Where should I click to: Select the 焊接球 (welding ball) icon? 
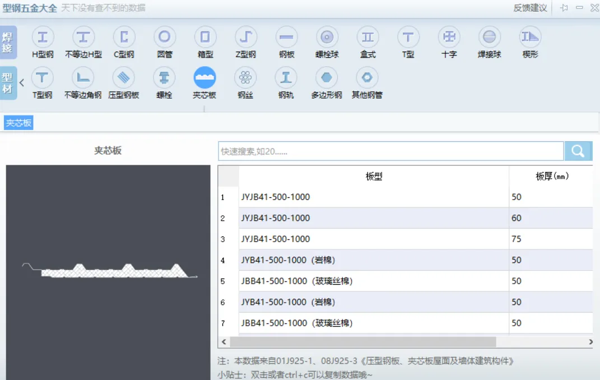coord(490,39)
